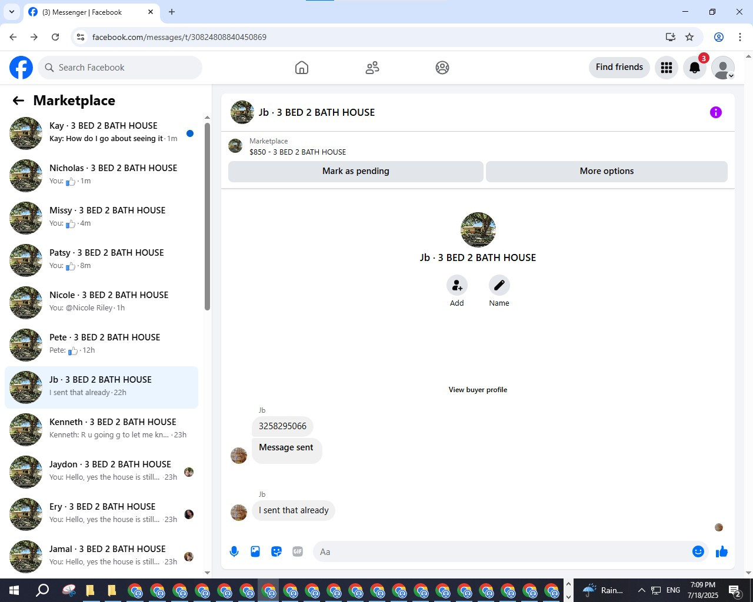The image size is (753, 602).
Task: Show hidden system tray icons
Action: [642, 590]
